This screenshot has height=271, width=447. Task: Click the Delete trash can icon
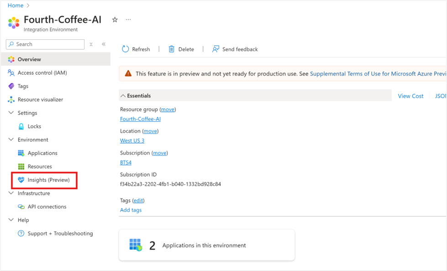click(171, 49)
